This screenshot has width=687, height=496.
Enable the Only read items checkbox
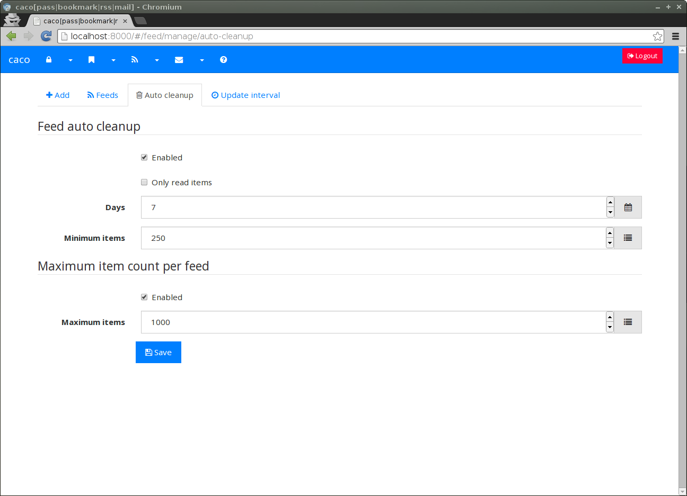point(144,182)
